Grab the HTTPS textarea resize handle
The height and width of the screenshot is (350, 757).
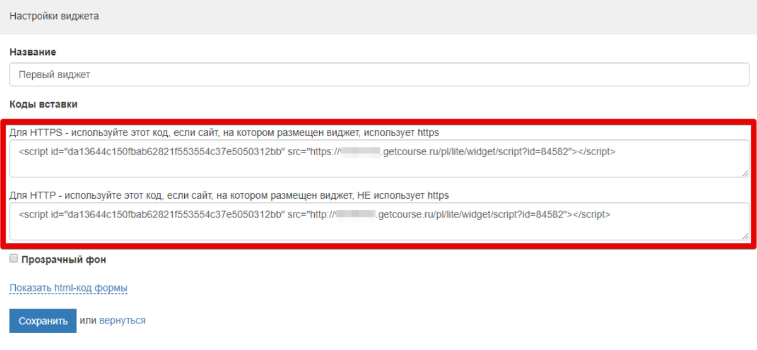click(x=745, y=173)
